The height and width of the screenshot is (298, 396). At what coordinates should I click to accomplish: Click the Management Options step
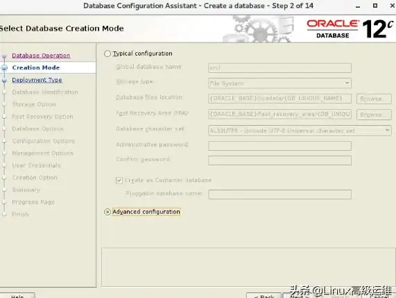point(43,153)
